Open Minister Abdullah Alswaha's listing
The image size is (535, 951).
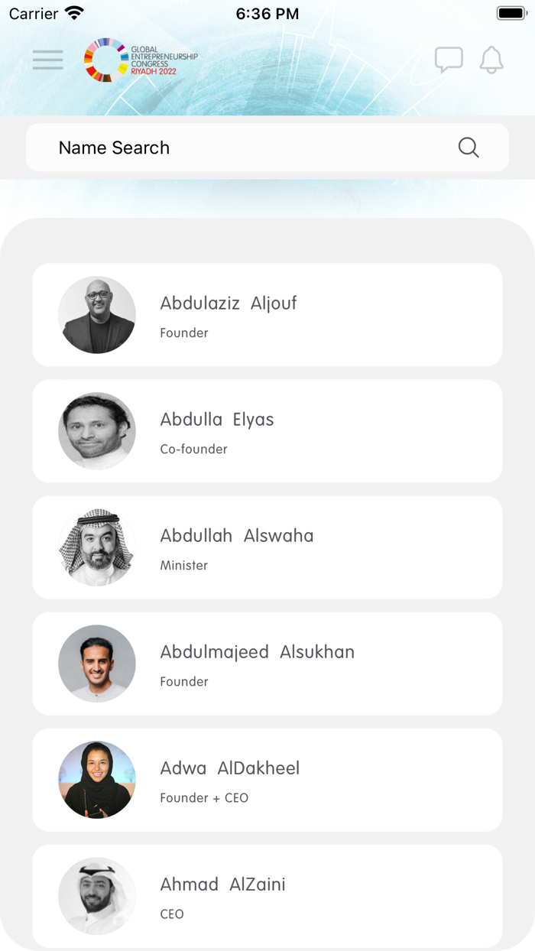pyautogui.click(x=267, y=547)
